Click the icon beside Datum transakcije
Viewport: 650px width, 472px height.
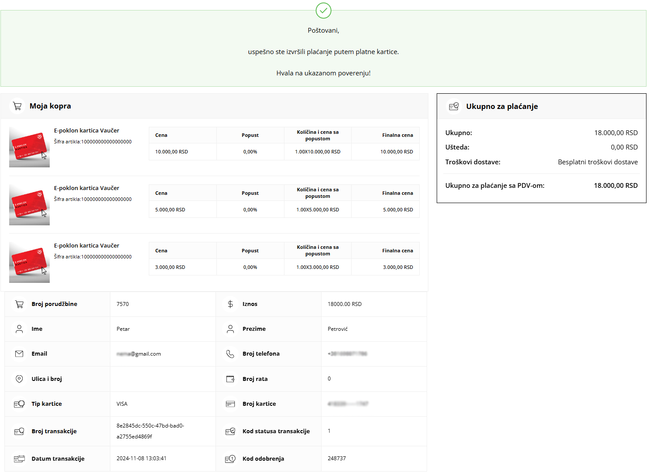pos(19,459)
